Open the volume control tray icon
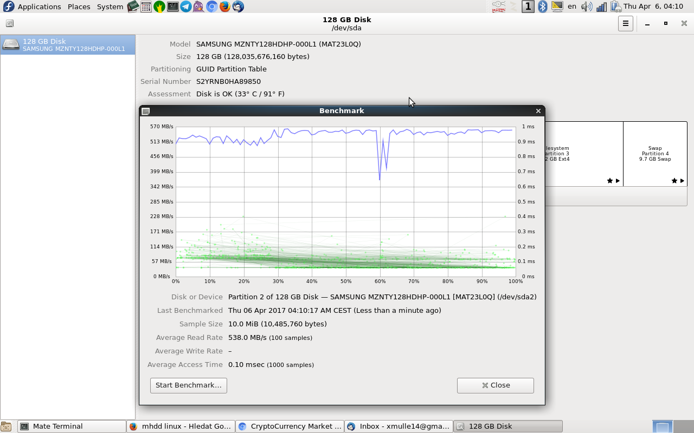Image resolution: width=694 pixels, height=433 pixels. (x=587, y=6)
